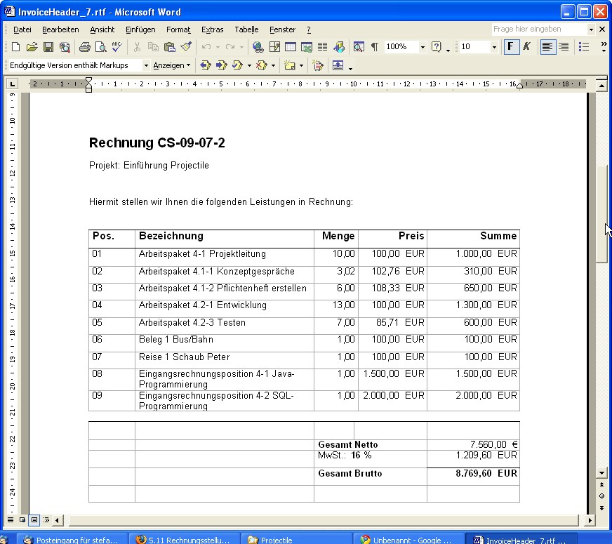Click the 'Frage hier eingeben' help box

coord(538,29)
